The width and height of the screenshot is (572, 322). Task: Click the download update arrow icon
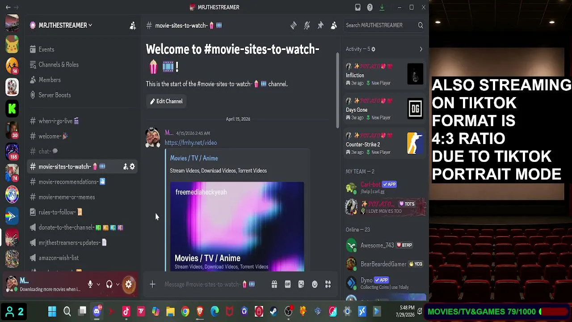[382, 7]
